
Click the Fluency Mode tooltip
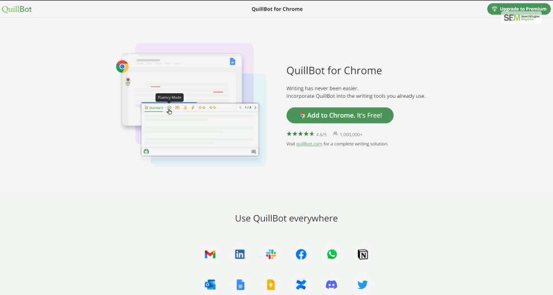click(170, 97)
